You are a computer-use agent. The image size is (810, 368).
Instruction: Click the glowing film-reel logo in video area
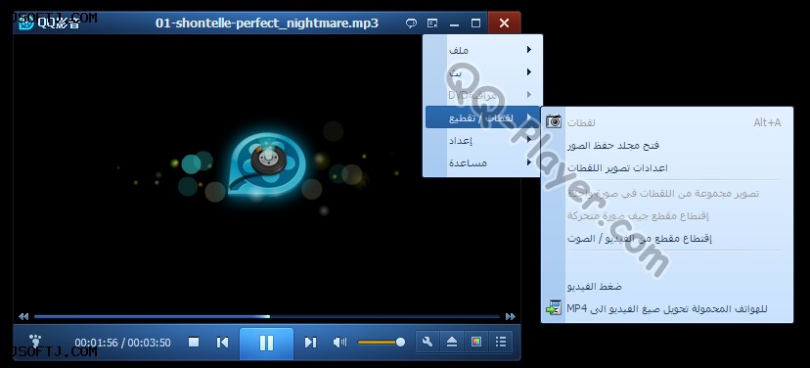tap(267, 164)
